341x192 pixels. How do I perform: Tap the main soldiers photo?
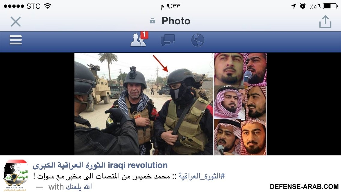[144, 104]
